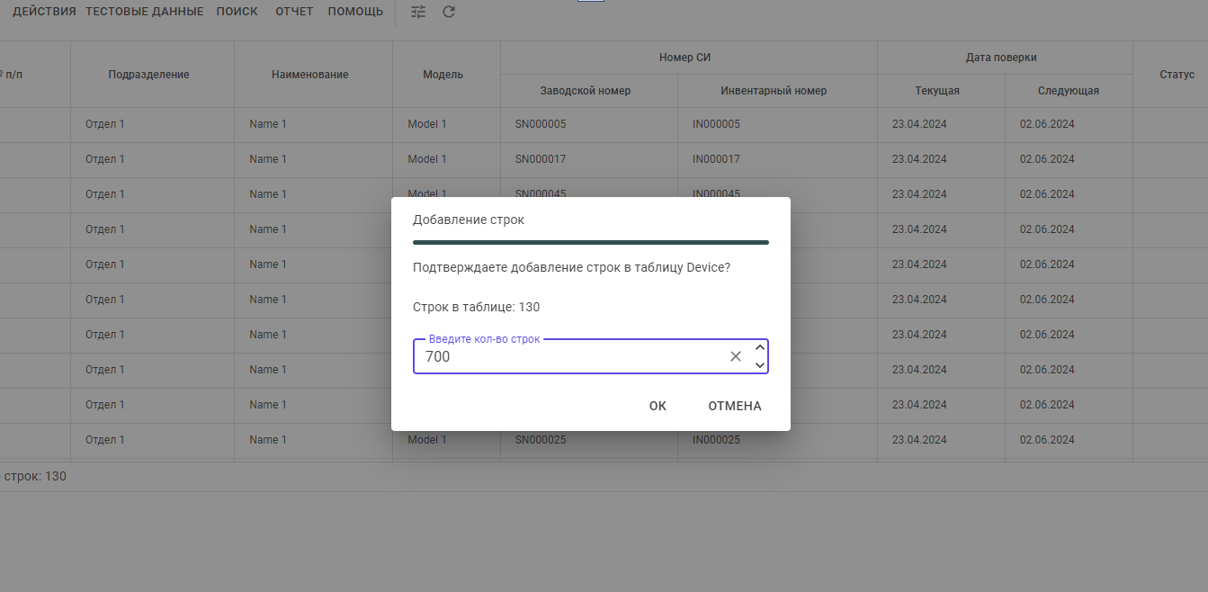Click the Статус column header
Screen dimensions: 1208x592
(1177, 75)
